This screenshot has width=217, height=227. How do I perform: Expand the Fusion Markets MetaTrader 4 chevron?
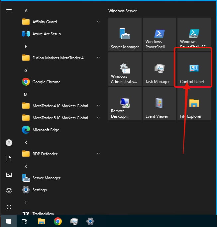[x=98, y=58]
